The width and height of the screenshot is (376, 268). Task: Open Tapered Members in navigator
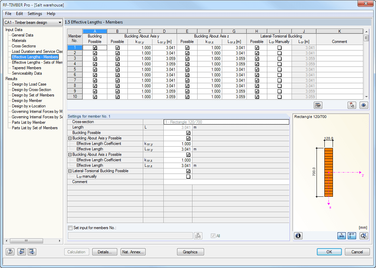(26, 68)
